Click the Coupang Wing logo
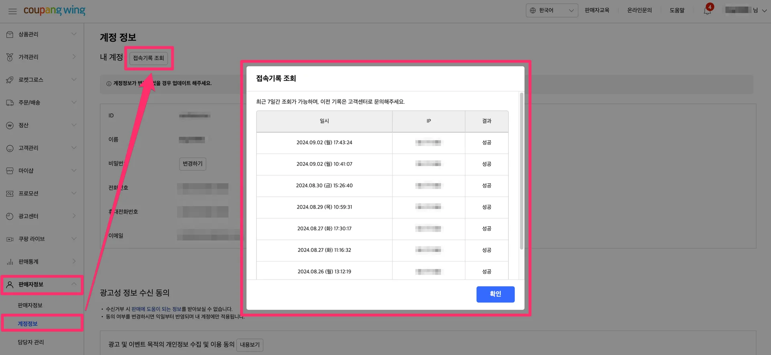 coord(54,10)
